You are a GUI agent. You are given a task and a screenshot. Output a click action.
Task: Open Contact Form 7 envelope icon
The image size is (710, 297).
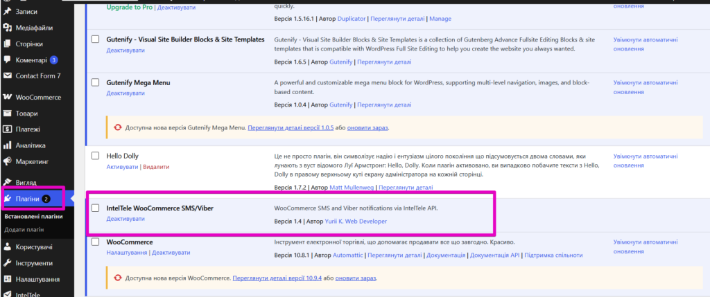click(7, 76)
